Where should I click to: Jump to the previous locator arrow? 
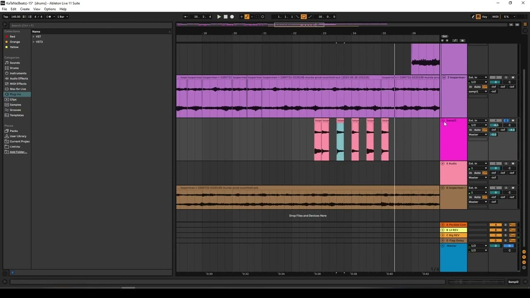tap(443, 40)
